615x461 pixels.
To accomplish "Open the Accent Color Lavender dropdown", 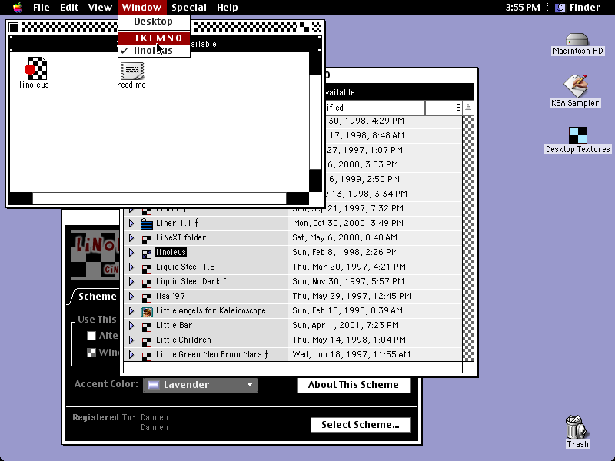I will coord(201,385).
